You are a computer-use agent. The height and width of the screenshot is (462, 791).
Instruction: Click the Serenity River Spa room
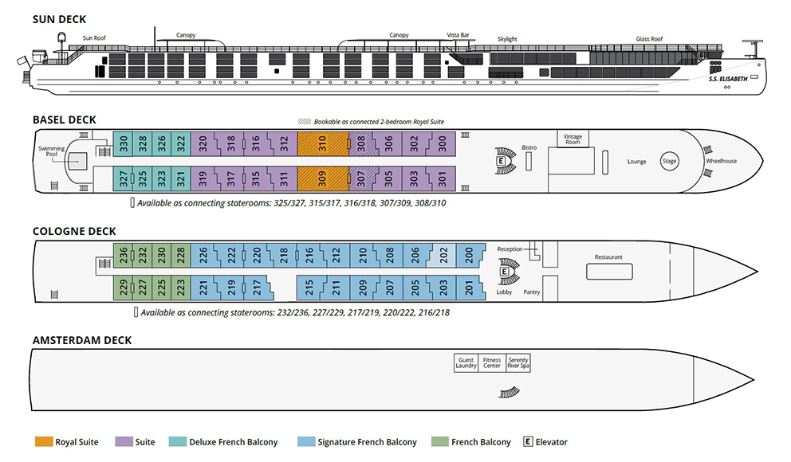coord(518,363)
